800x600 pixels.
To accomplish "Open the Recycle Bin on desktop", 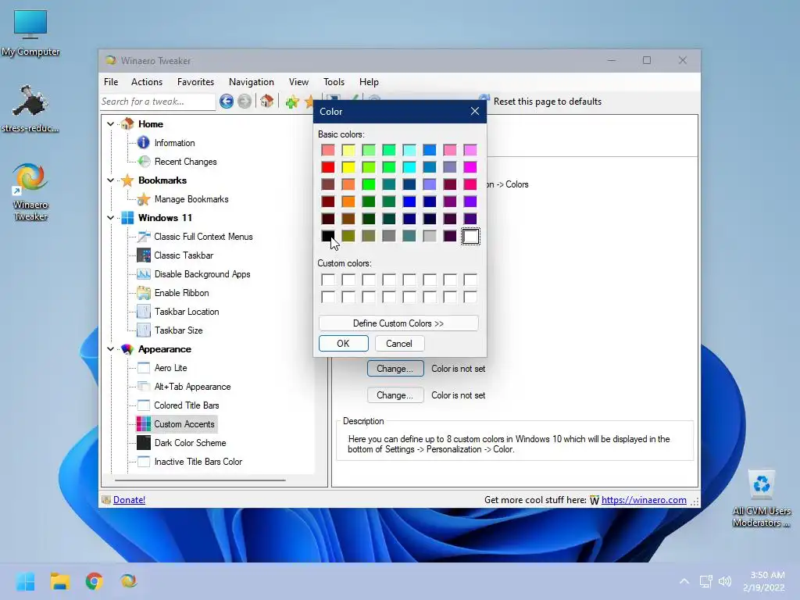I will (x=761, y=498).
